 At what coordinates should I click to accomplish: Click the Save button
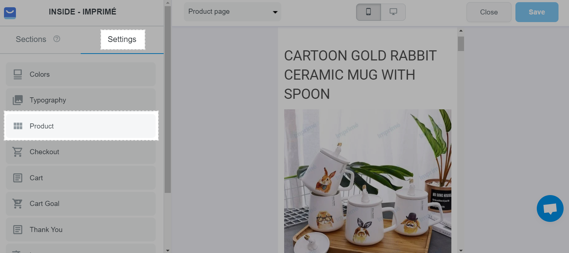537,12
